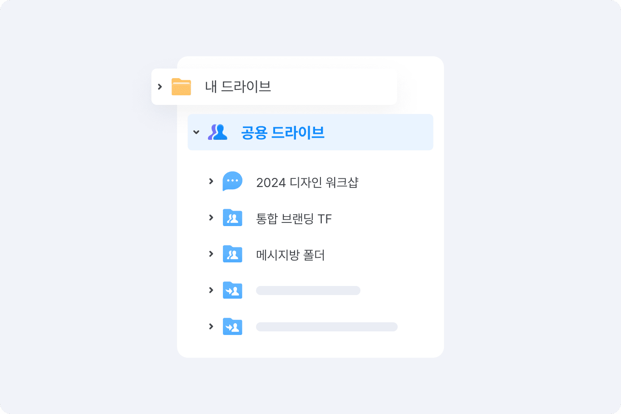Select the shorter gray placeholder name bar
The width and height of the screenshot is (621, 414).
(x=308, y=291)
